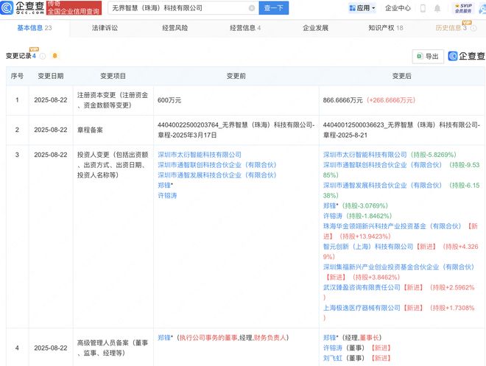Open 武汉臻盈咨询有限责任公司 link
Image resolution: width=486 pixels, height=366 pixels.
tap(362, 288)
